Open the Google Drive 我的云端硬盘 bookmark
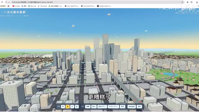Screen dimensions: 199x112 click(x=56, y=6)
